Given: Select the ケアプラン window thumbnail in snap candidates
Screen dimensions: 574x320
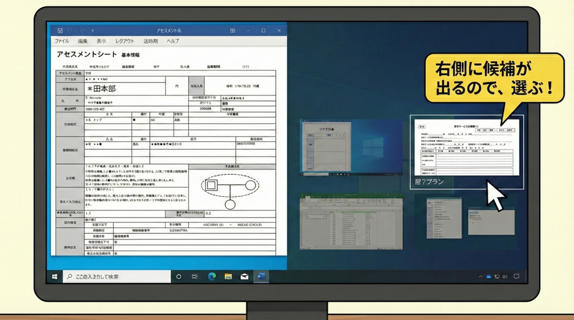Looking at the screenshot, I should click(351, 147).
